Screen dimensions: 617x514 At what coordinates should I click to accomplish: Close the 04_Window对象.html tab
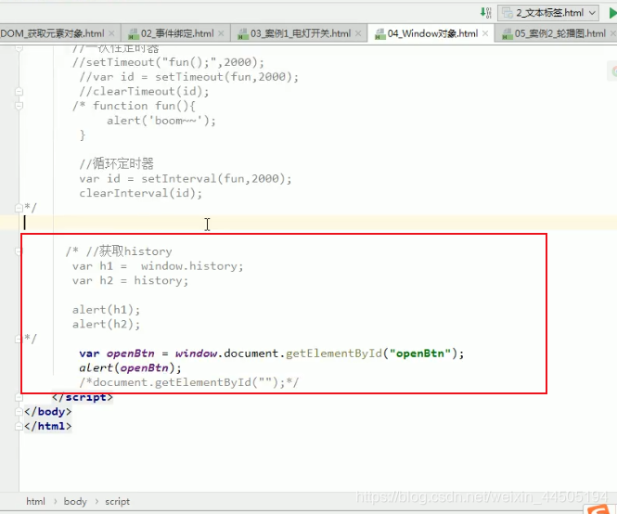(485, 33)
